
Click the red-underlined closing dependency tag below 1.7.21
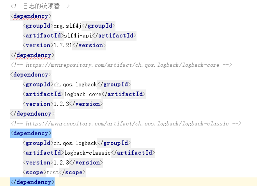(32, 55)
